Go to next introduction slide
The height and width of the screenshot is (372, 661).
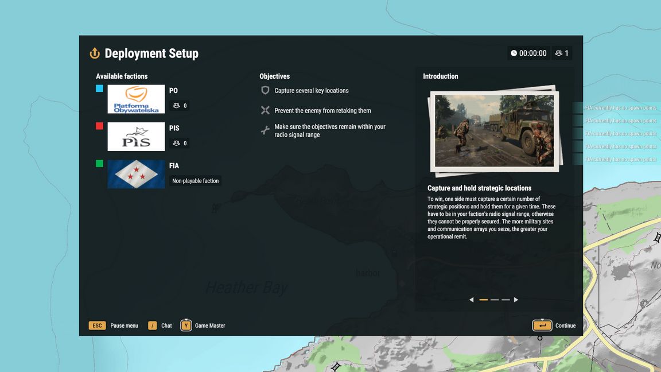pos(516,300)
